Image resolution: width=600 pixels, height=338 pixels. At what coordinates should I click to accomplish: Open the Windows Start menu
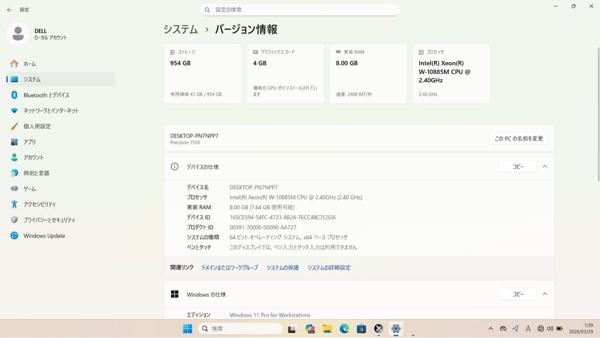pos(188,329)
